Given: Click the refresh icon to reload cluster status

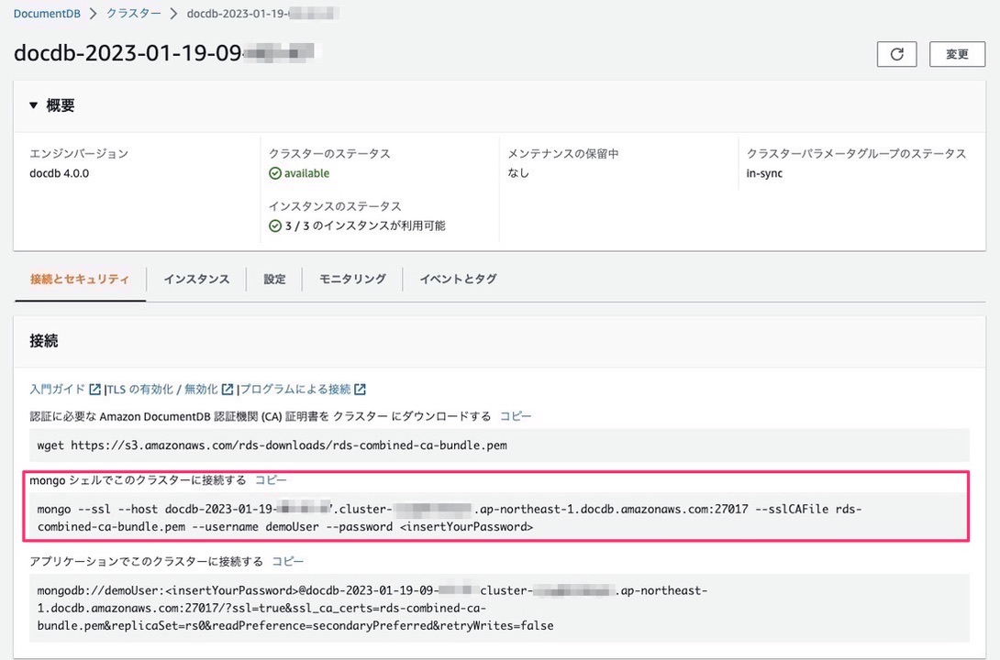Looking at the screenshot, I should tap(896, 54).
